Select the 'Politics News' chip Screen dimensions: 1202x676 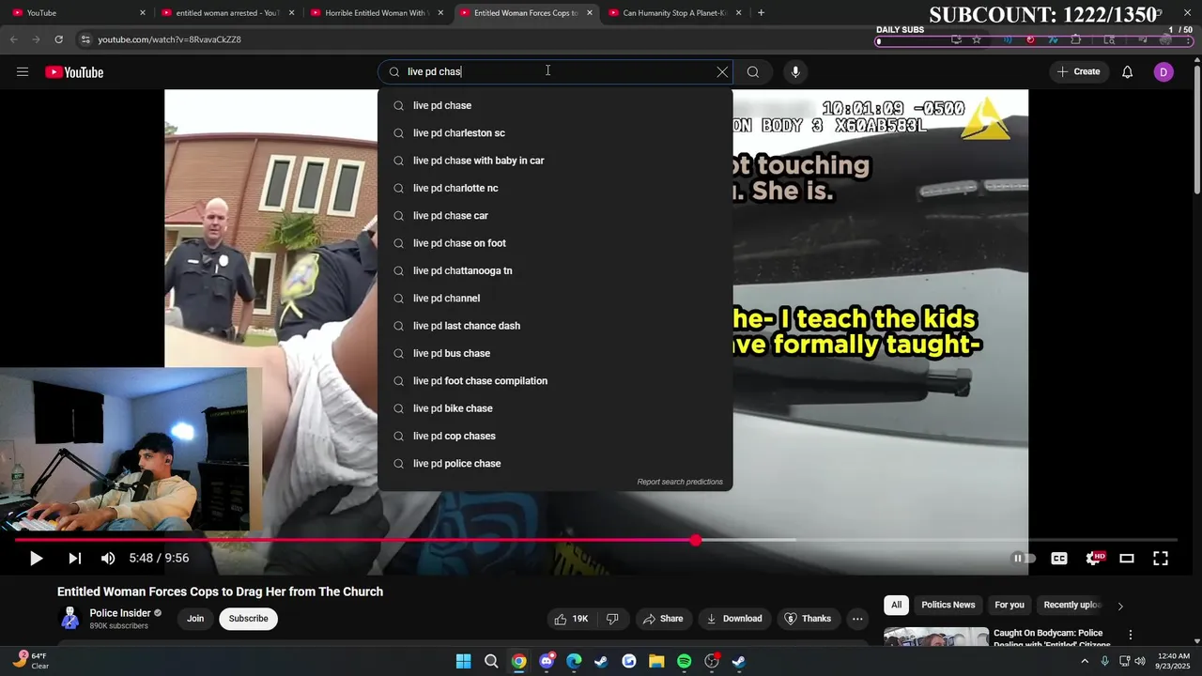tap(948, 606)
